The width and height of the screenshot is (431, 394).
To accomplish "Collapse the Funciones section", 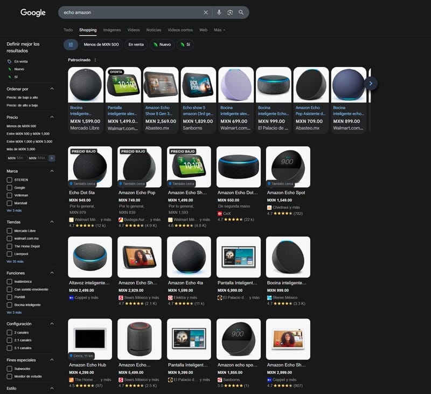I will coord(52,273).
